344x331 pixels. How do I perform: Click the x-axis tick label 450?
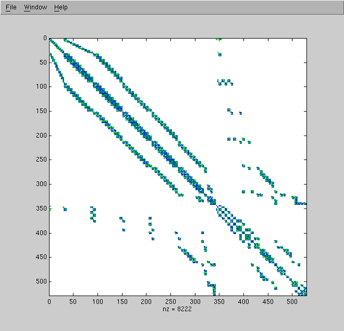click(x=268, y=302)
